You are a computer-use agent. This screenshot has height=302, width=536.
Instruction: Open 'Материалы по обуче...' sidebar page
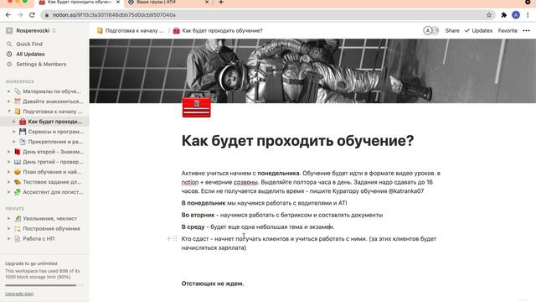click(52, 91)
